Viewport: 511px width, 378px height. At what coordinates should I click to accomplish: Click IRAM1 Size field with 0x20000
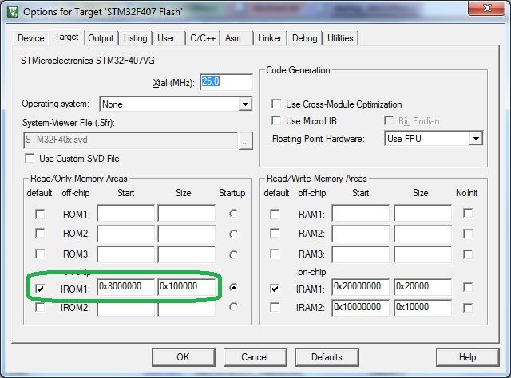point(422,287)
